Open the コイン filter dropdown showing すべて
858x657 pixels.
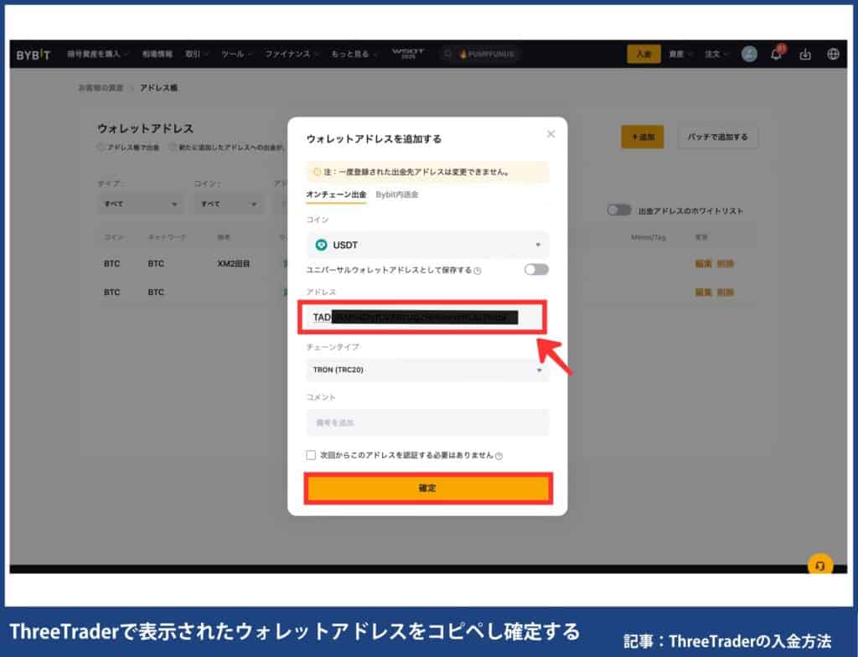pyautogui.click(x=228, y=204)
